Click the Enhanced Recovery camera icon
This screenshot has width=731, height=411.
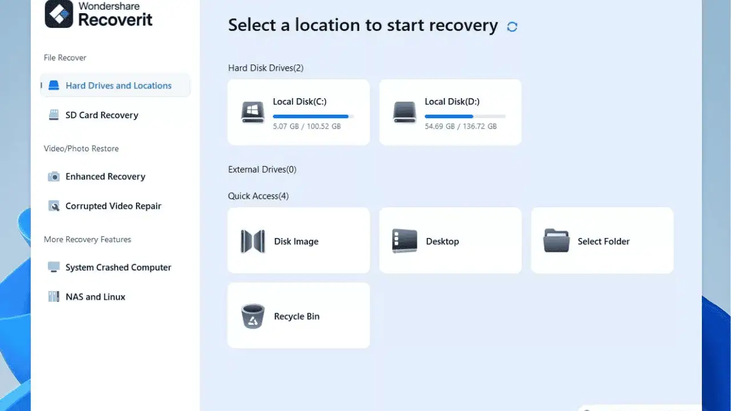coord(54,176)
